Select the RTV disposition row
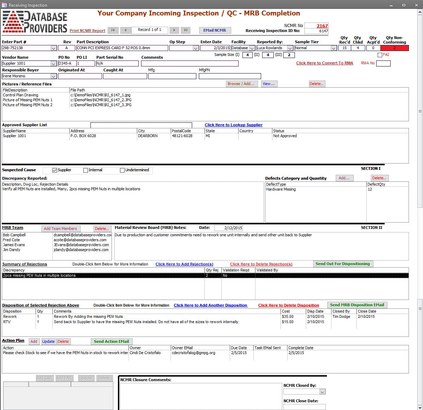The height and width of the screenshot is (410, 423). pyautogui.click(x=205, y=322)
